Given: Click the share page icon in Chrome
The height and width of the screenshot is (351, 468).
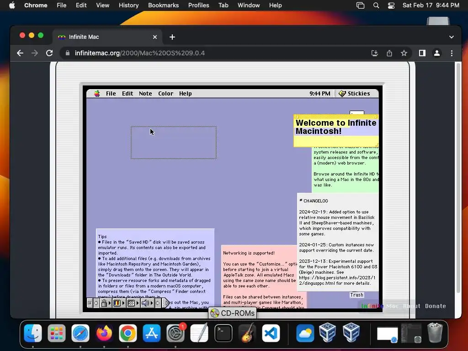Looking at the screenshot, I should [389, 53].
